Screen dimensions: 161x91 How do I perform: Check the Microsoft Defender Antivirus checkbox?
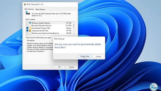tap(27, 25)
